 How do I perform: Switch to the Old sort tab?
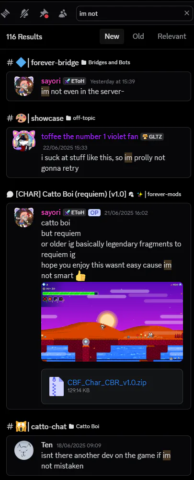coord(138,36)
